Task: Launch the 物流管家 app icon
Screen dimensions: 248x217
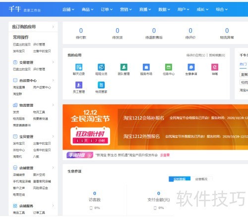Action: [x=101, y=85]
